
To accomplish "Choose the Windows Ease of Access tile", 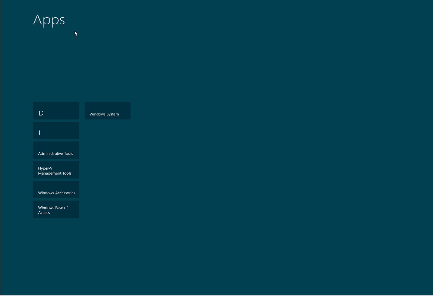I will point(56,209).
